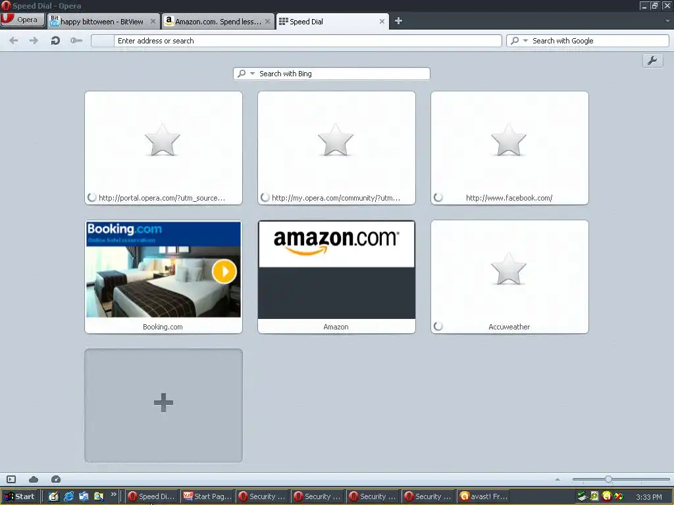Click the first system tray icon
Viewport: 674px width, 505px height.
click(582, 496)
